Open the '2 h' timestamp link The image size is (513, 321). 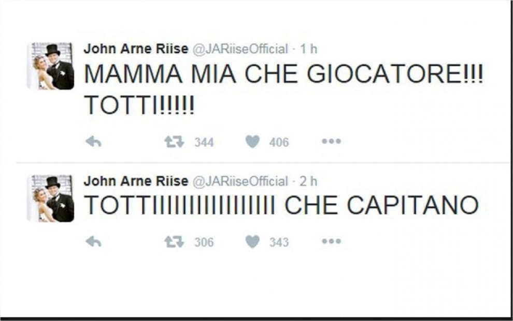coord(309,182)
